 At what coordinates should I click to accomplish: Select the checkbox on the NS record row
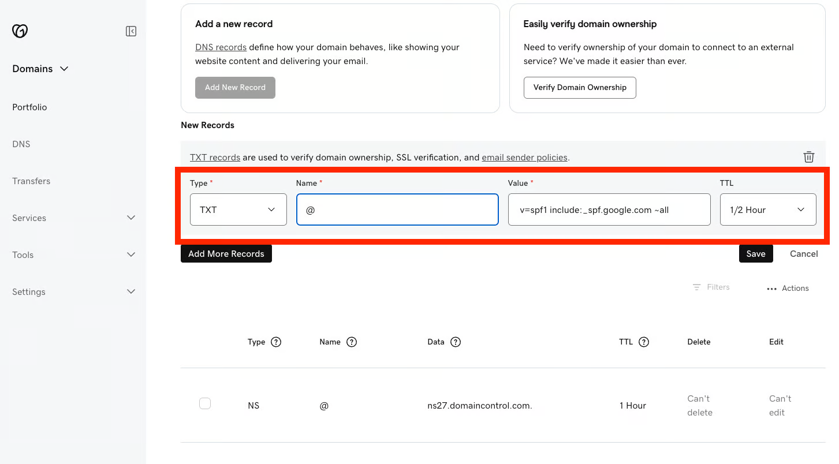click(205, 403)
